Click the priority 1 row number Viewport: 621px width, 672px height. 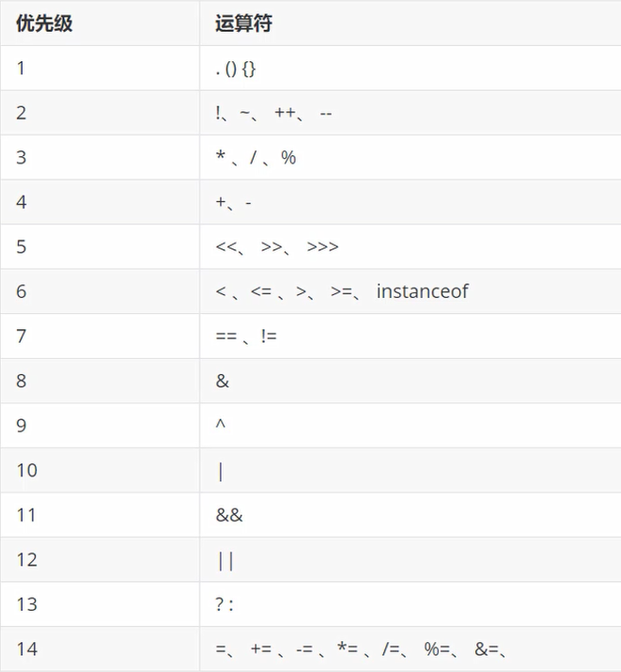(21, 69)
